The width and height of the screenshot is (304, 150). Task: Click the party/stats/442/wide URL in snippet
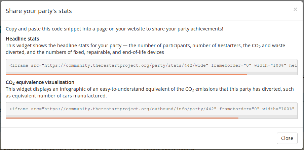pos(126,65)
